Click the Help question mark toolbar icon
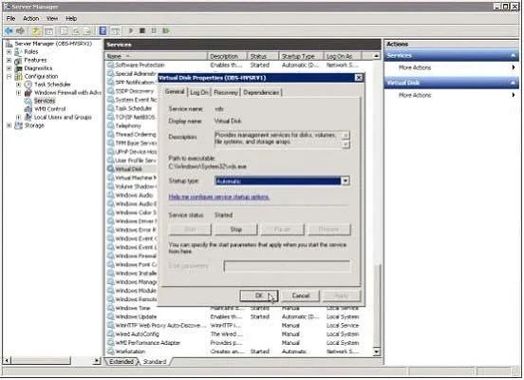This screenshot has height=380, width=524. tap(103, 31)
